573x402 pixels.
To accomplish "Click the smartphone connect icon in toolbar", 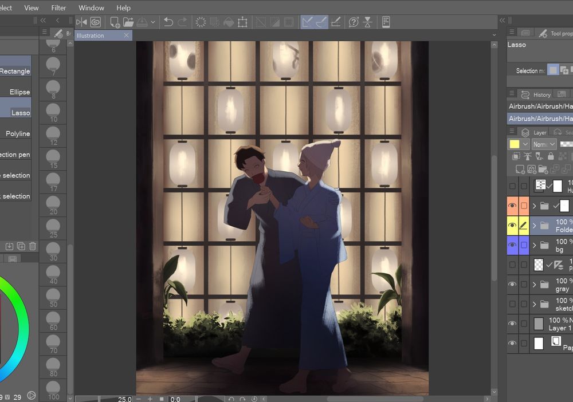I will pos(386,22).
